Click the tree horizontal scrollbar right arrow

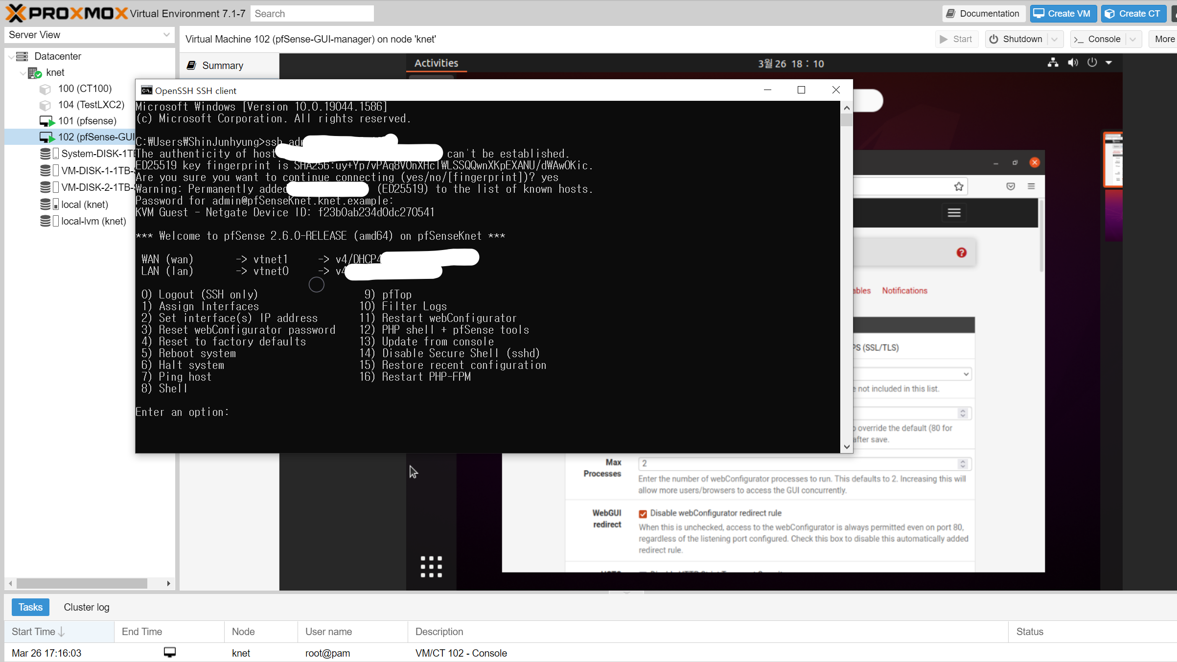pos(168,583)
